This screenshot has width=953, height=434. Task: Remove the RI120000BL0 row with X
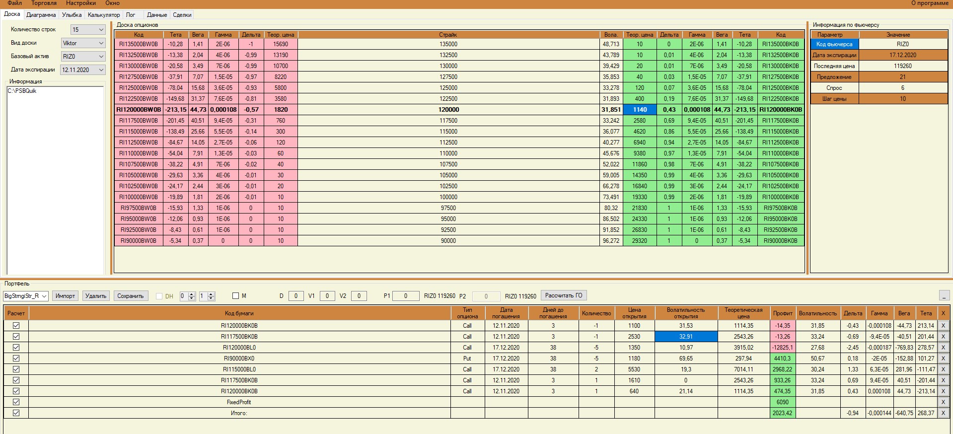tap(943, 348)
